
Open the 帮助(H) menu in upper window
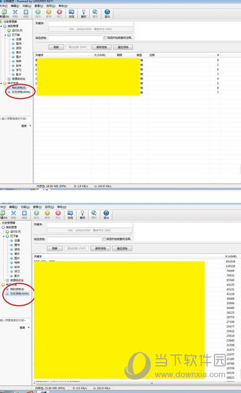tap(63, 6)
